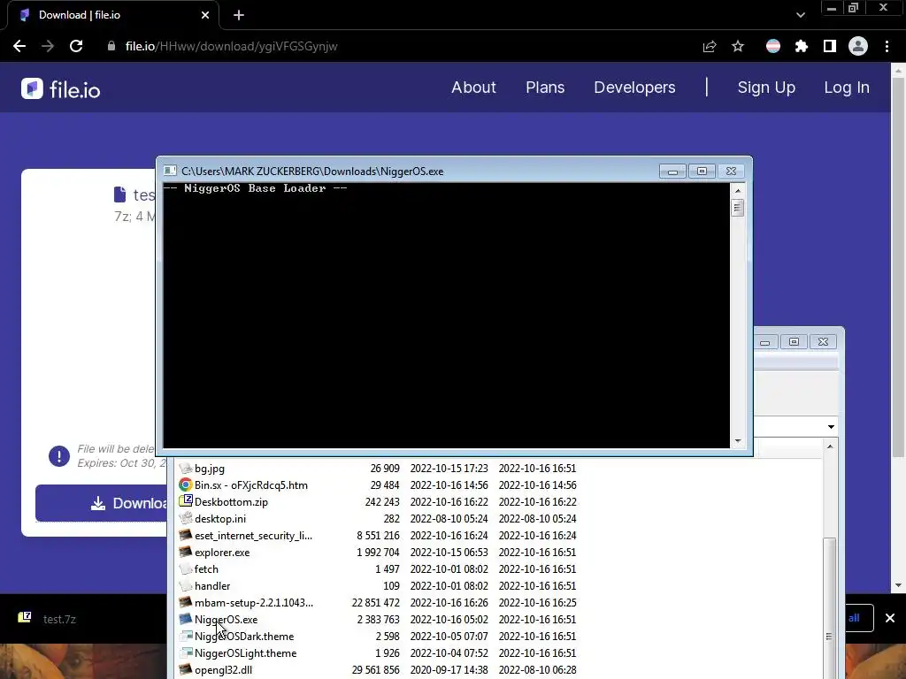This screenshot has width=906, height=679.
Task: Close the downloads bar
Action: coord(890,618)
